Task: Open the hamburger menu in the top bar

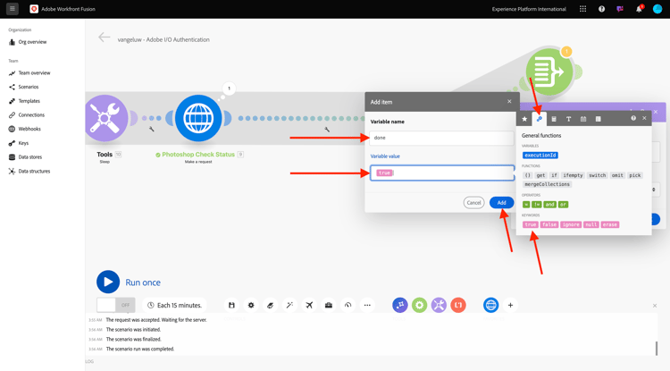Action: click(x=12, y=9)
